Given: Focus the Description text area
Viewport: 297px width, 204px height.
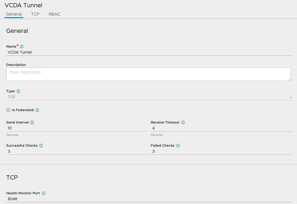Looking at the screenshot, I should (x=148, y=74).
